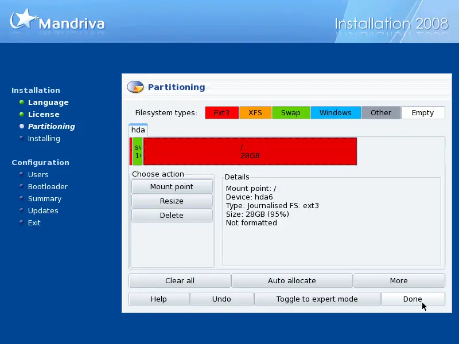
Task: Click the white bullet beside Partitioning
Action: [x=21, y=126]
